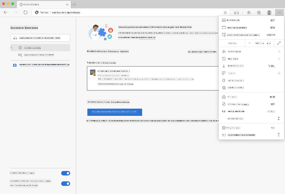Click the Microsoft Store bag icon in sidebar

pyautogui.click(x=15, y=65)
